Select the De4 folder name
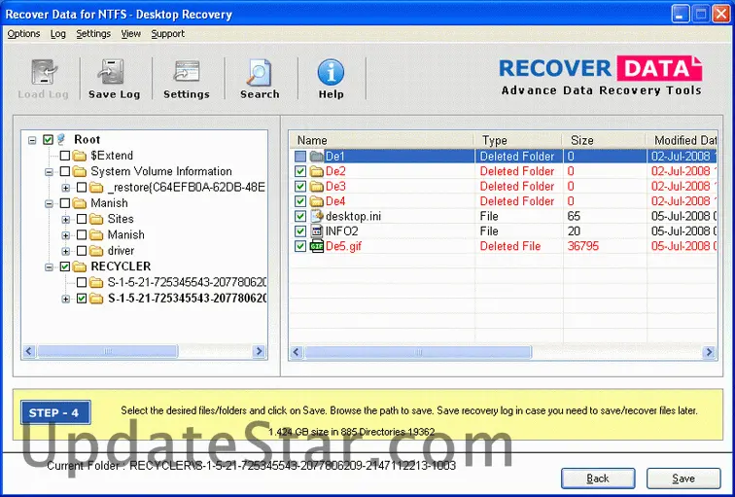 335,201
